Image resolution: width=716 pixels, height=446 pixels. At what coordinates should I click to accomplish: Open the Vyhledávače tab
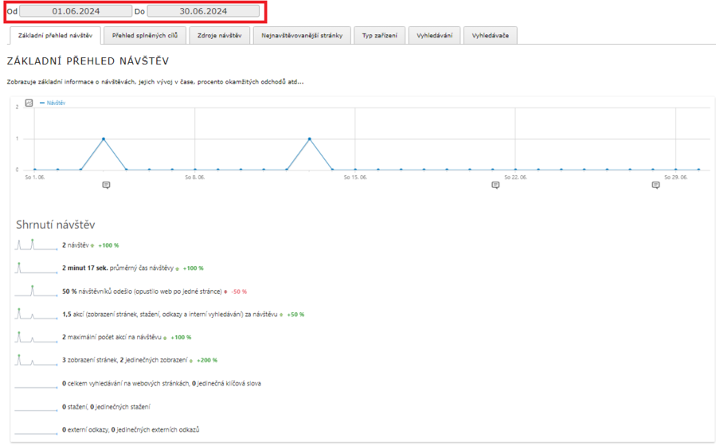point(490,36)
